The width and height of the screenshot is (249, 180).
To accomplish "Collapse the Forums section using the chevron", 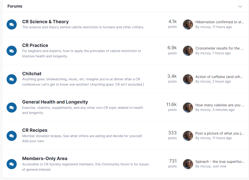I will pos(240,6).
